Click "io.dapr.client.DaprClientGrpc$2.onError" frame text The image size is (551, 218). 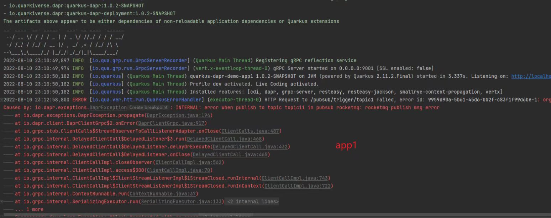coord(79,123)
